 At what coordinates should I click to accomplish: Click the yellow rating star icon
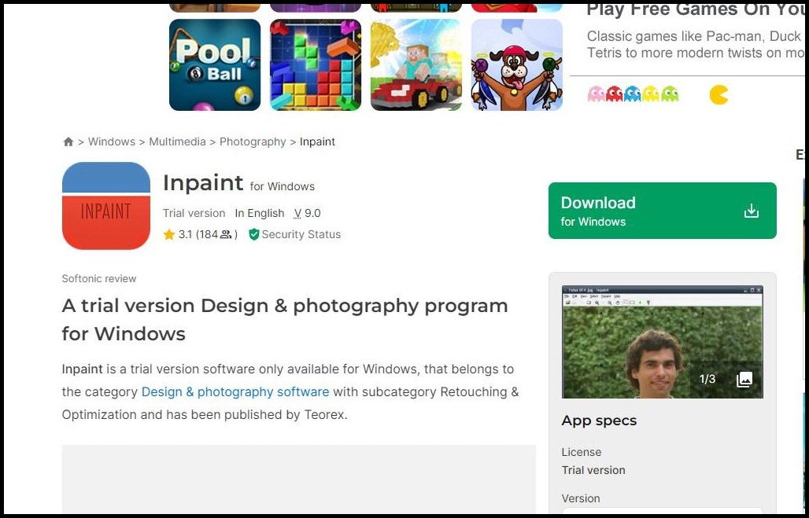click(x=169, y=234)
